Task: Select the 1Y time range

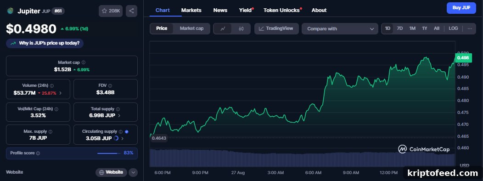Action: pyautogui.click(x=425, y=28)
